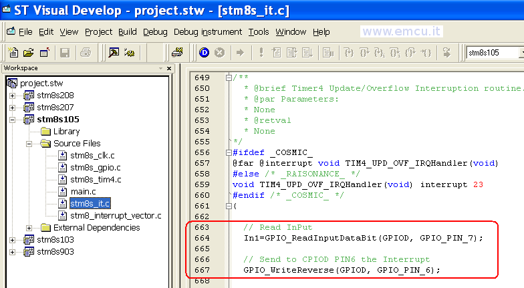Click the document with up-arrow debug icon
This screenshot has height=288, width=524.
click(x=277, y=52)
